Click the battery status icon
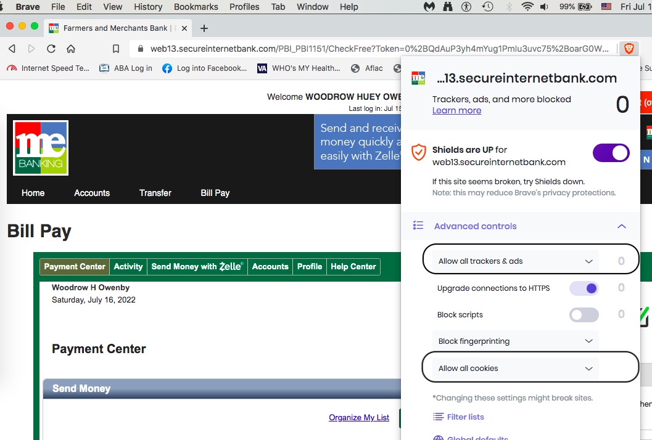 click(x=585, y=7)
